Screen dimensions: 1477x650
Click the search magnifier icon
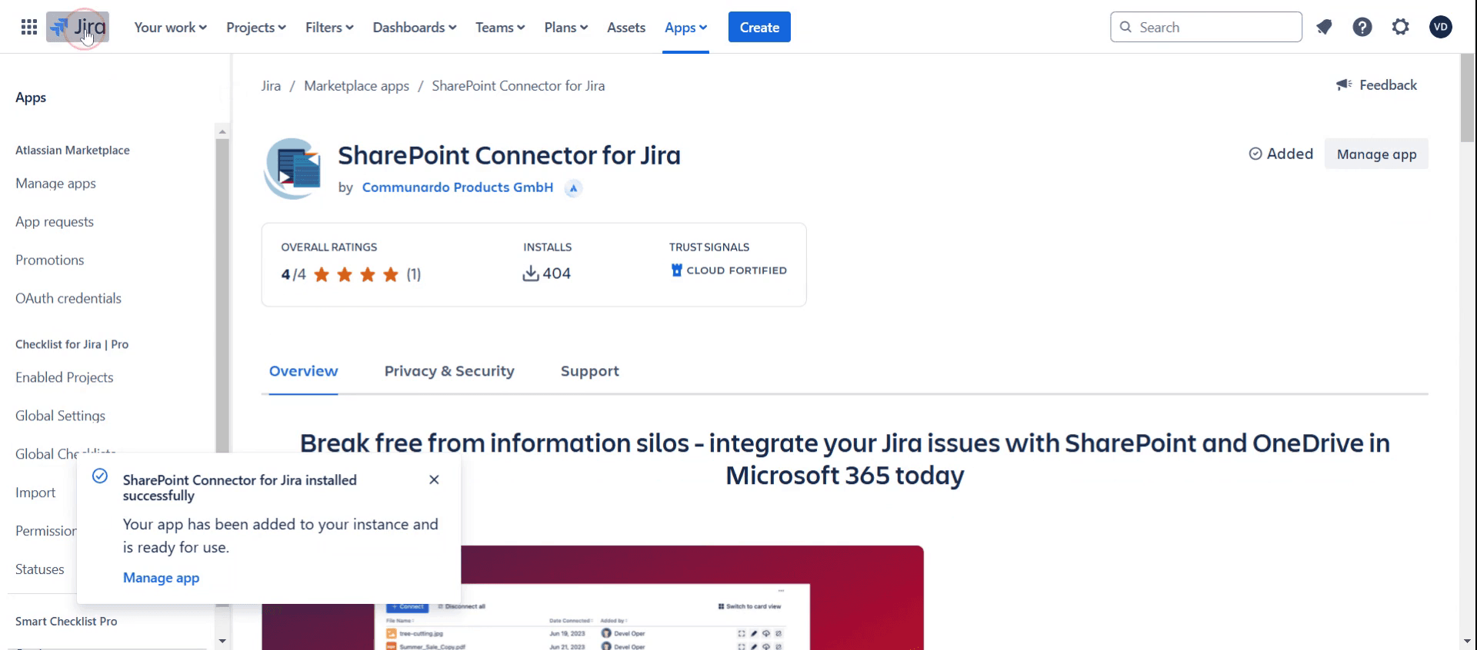pyautogui.click(x=1126, y=28)
